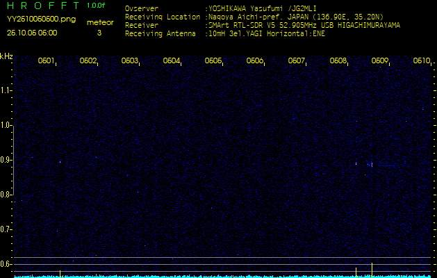Click the yellow detection marker just after 0508

pos(356,272)
